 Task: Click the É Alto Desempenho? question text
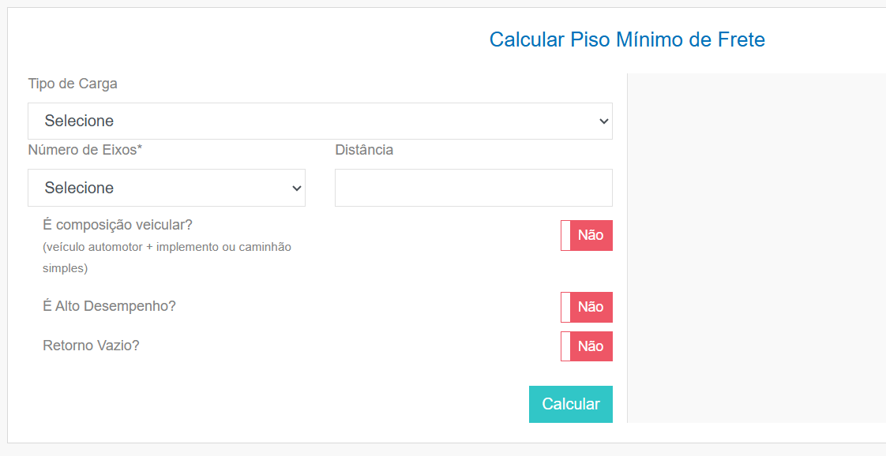point(110,306)
